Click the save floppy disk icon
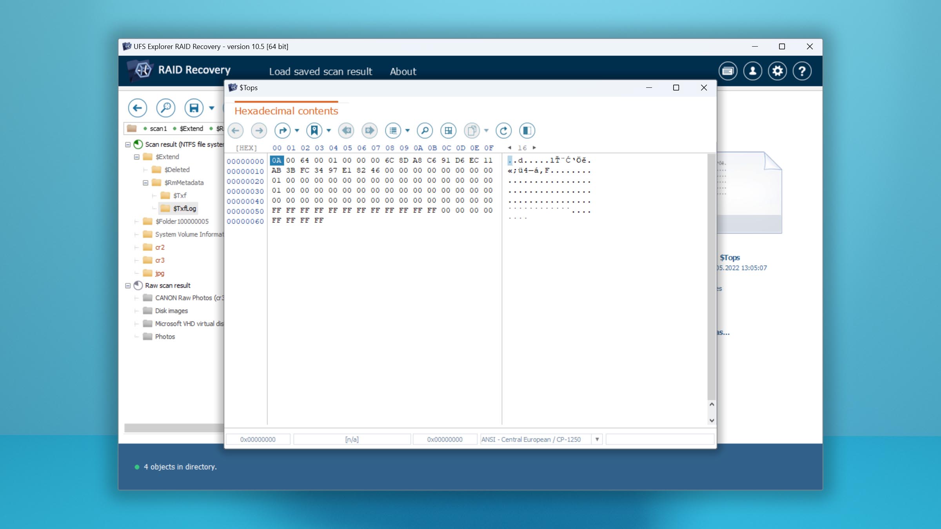941x529 pixels. (194, 108)
